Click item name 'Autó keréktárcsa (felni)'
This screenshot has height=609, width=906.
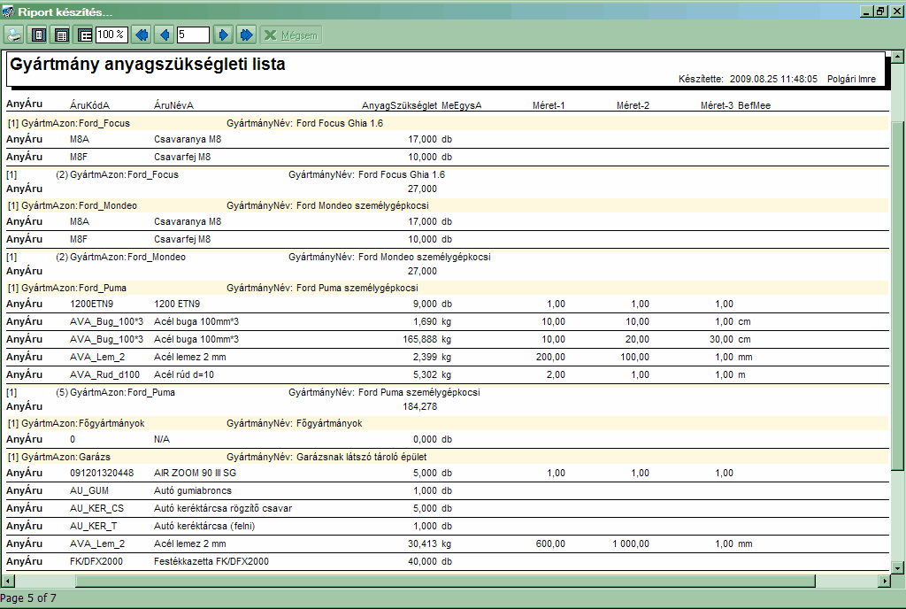tap(204, 526)
